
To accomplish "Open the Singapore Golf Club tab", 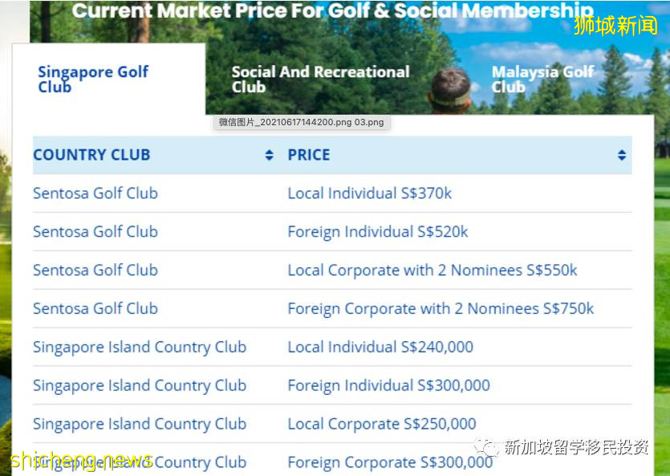I will [x=93, y=79].
